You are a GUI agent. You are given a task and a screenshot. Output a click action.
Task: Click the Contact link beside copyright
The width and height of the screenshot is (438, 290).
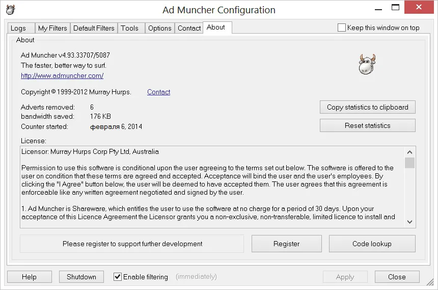[x=159, y=92]
